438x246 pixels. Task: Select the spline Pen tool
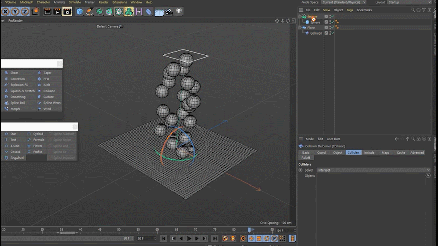(89, 12)
